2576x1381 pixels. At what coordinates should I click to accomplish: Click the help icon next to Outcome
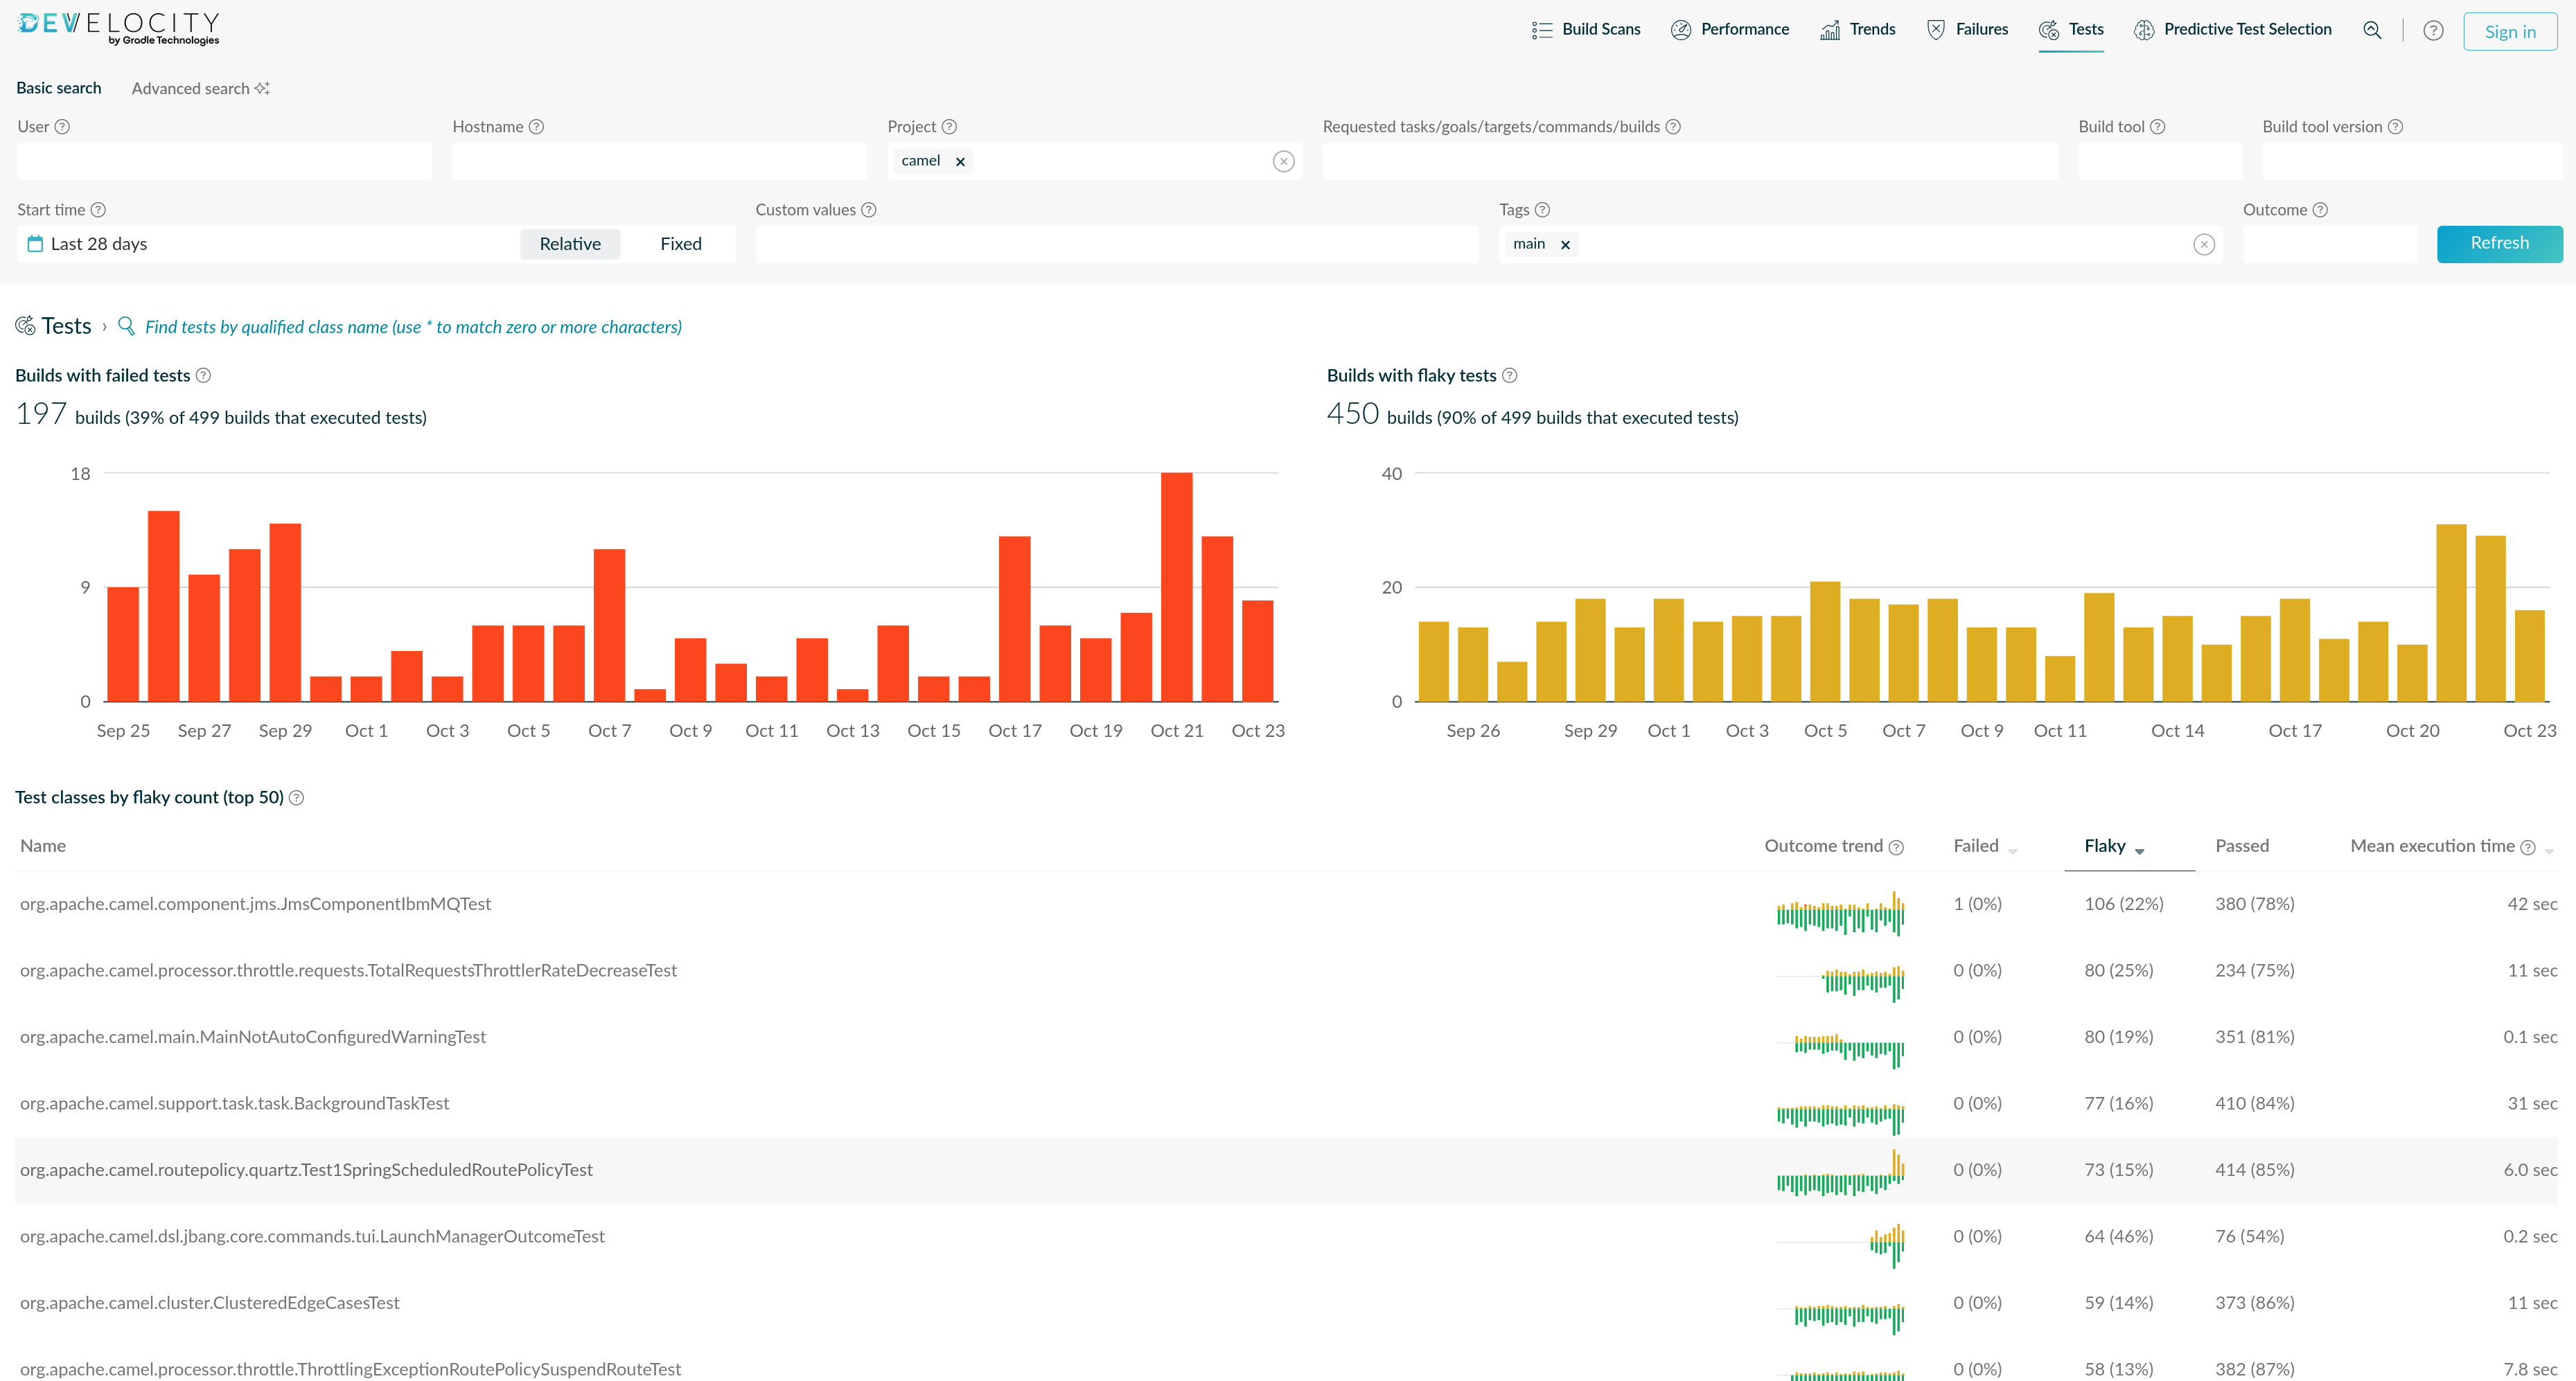(x=2321, y=210)
